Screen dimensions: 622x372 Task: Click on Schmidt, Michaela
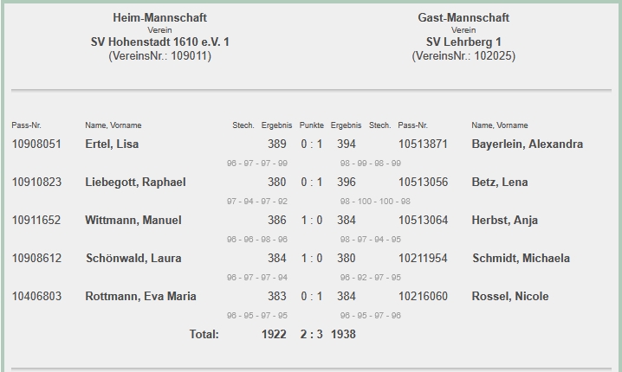(x=521, y=258)
